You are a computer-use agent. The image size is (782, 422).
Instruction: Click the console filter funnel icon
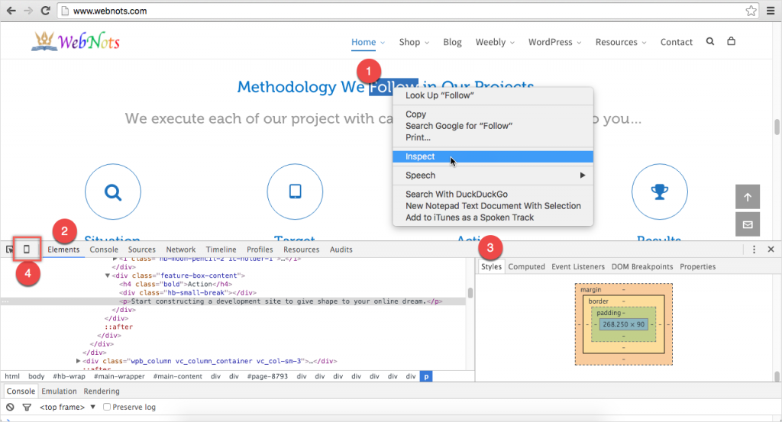26,407
